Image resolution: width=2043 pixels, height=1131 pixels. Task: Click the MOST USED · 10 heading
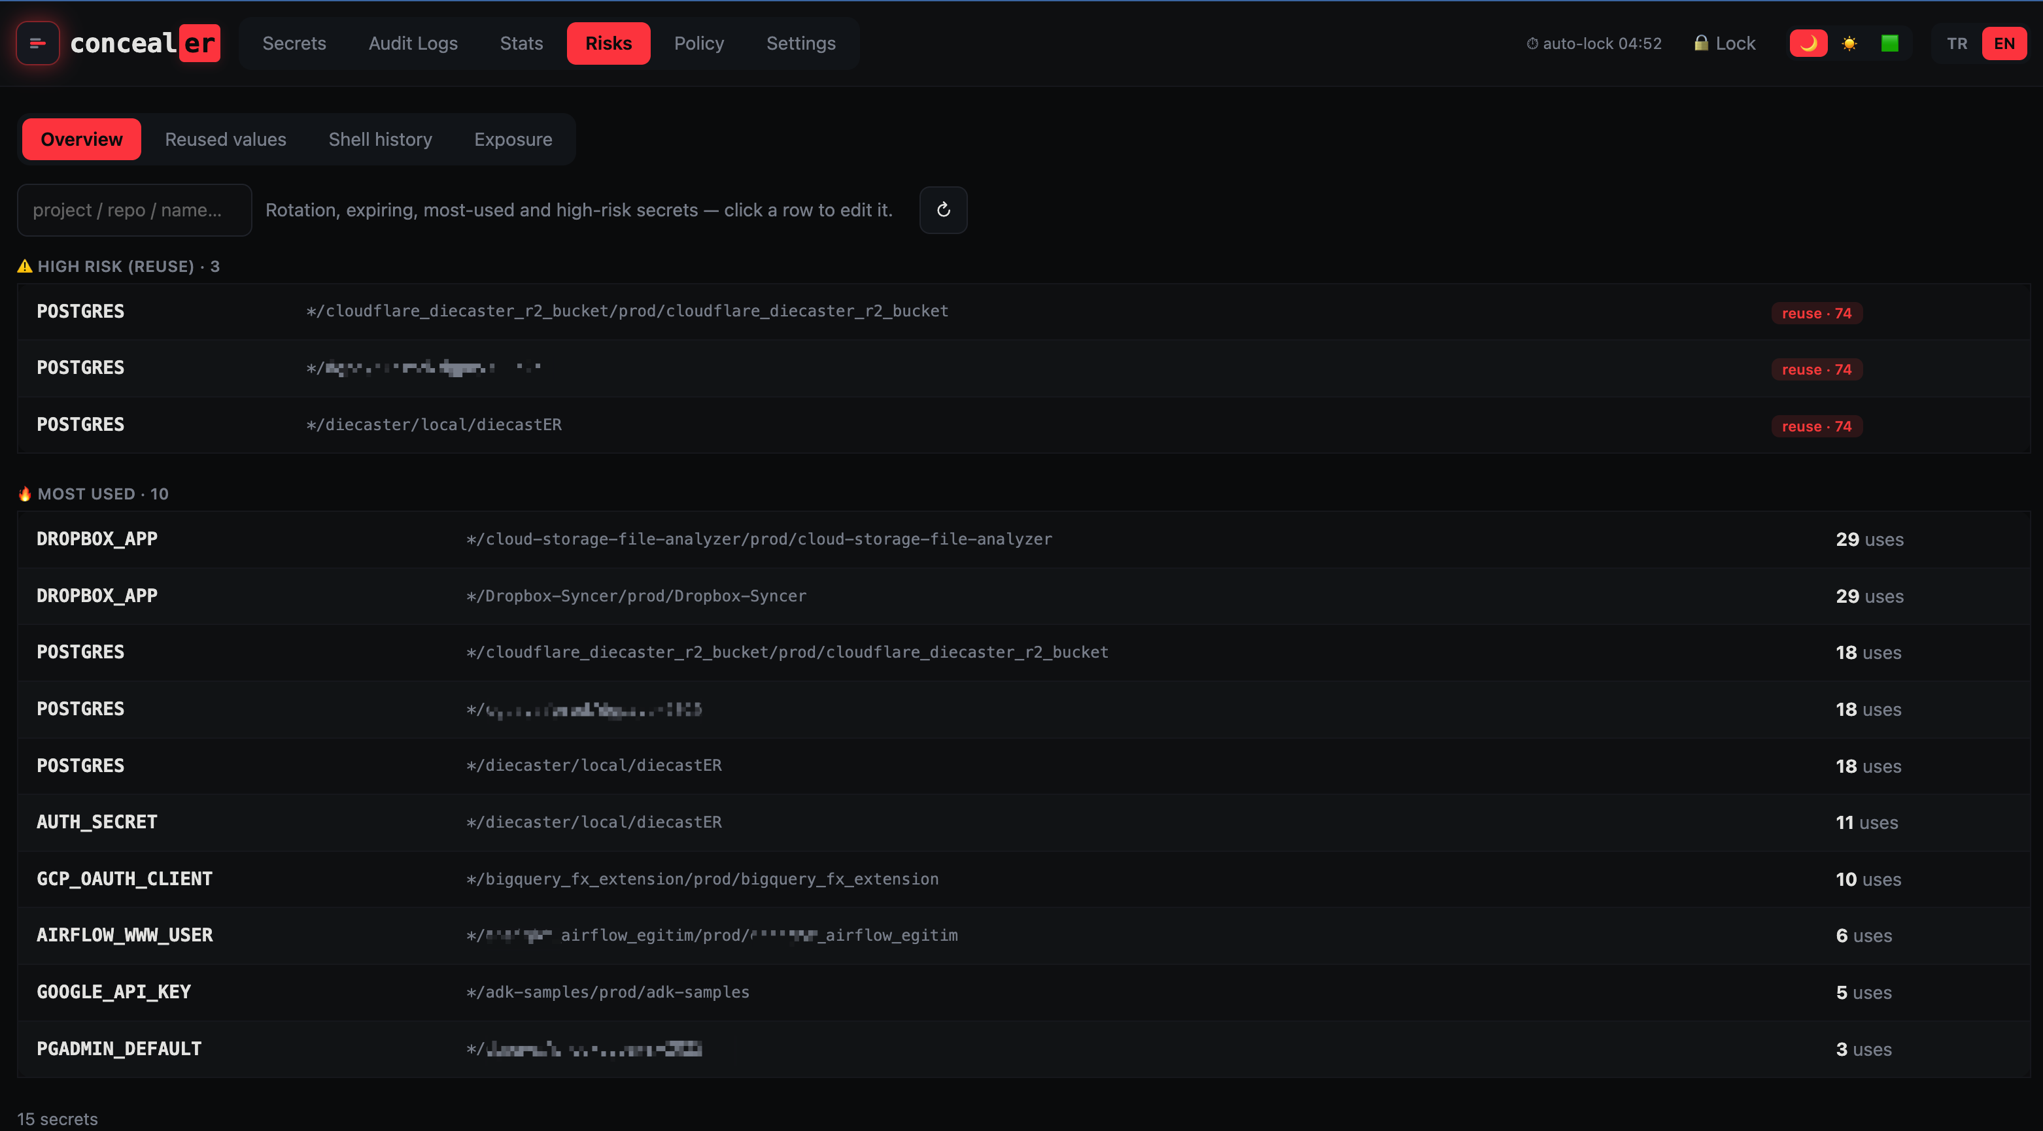93,494
